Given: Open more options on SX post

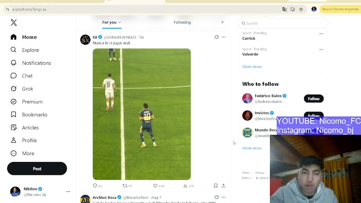Looking at the screenshot, I should (x=223, y=37).
